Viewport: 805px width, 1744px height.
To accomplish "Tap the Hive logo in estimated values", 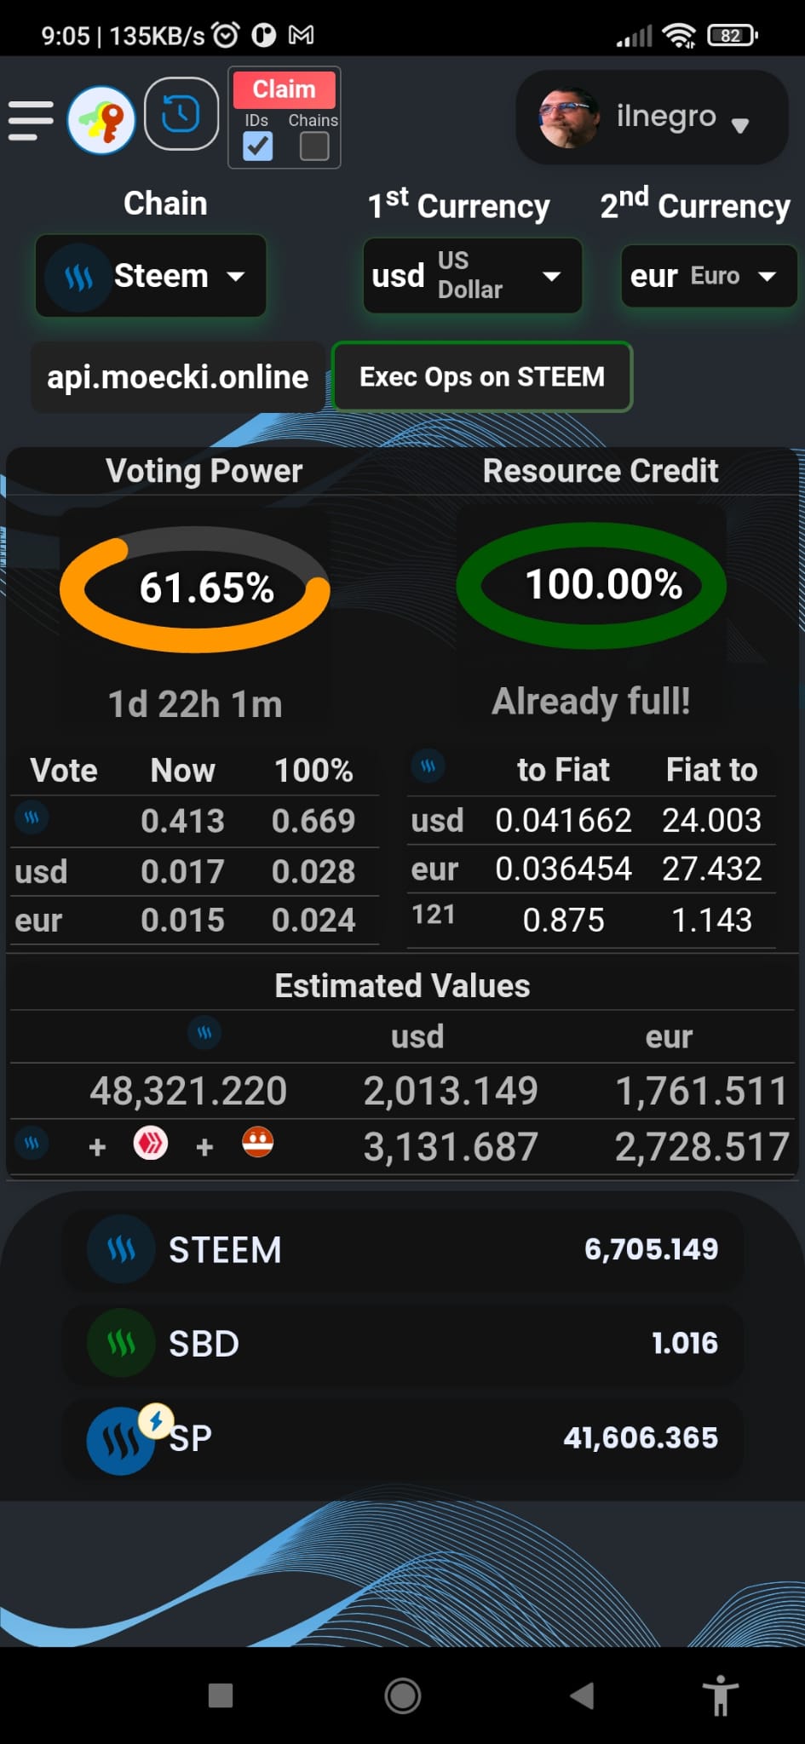I will 151,1143.
